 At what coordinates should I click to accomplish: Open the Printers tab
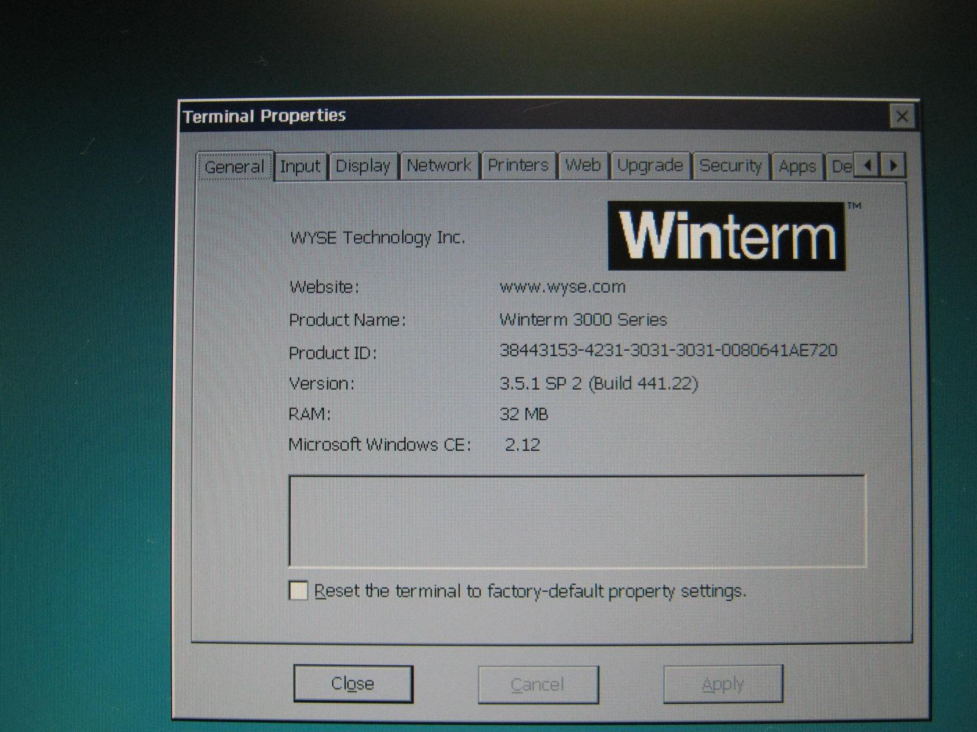tap(518, 165)
